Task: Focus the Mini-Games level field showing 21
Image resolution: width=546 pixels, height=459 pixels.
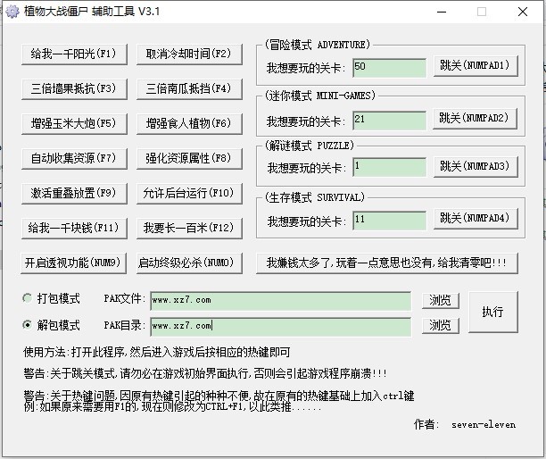Action: pos(389,121)
